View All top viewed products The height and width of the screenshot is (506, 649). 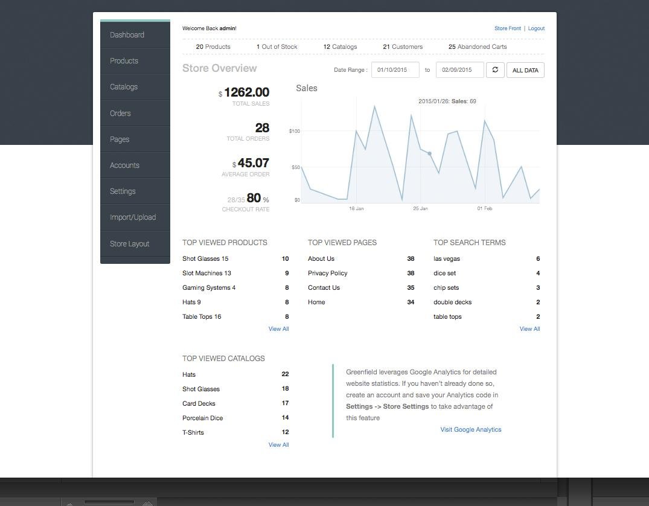coord(278,328)
